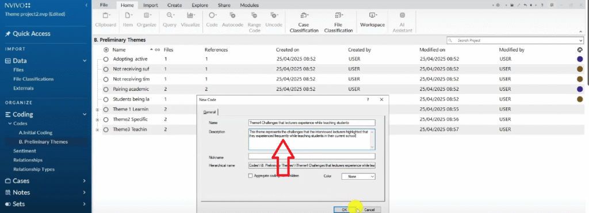Open the Query ribbon tool
Image resolution: width=589 pixels, height=213 pixels.
tap(170, 20)
